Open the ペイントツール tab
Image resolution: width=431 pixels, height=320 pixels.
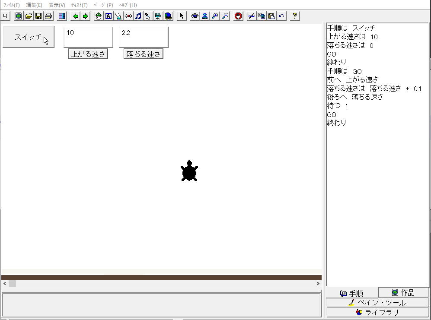click(377, 302)
